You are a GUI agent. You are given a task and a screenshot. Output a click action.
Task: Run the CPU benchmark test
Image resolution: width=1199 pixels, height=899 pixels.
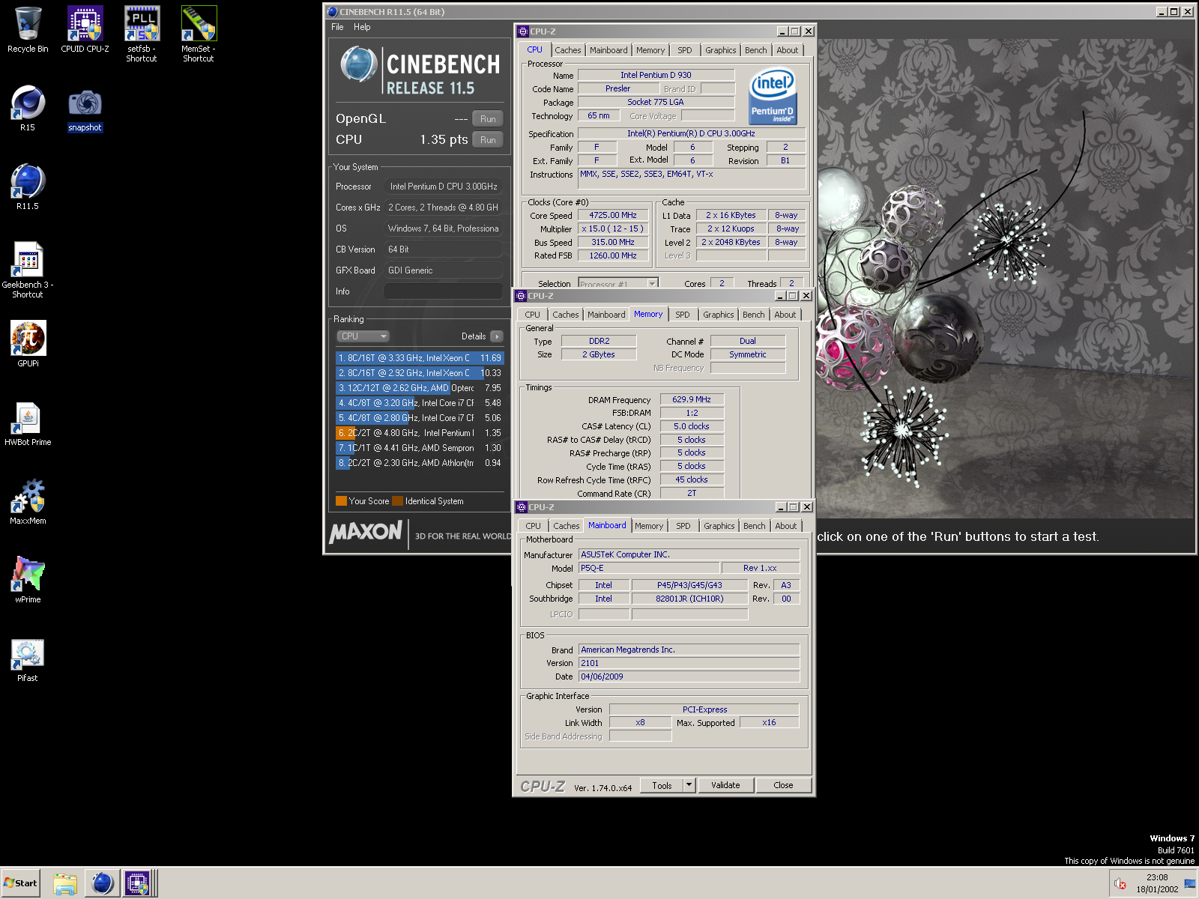(488, 139)
